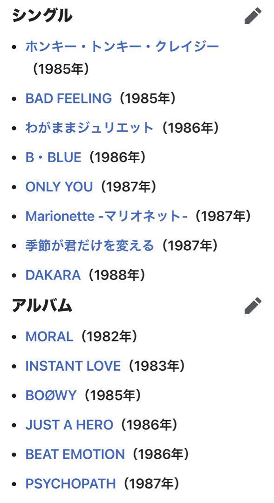Open the MORAL album link

[x=49, y=336]
